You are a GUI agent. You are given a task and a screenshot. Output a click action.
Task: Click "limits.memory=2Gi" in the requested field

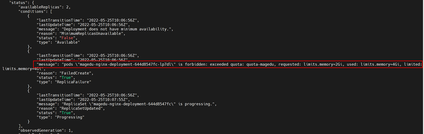(x=322, y=64)
